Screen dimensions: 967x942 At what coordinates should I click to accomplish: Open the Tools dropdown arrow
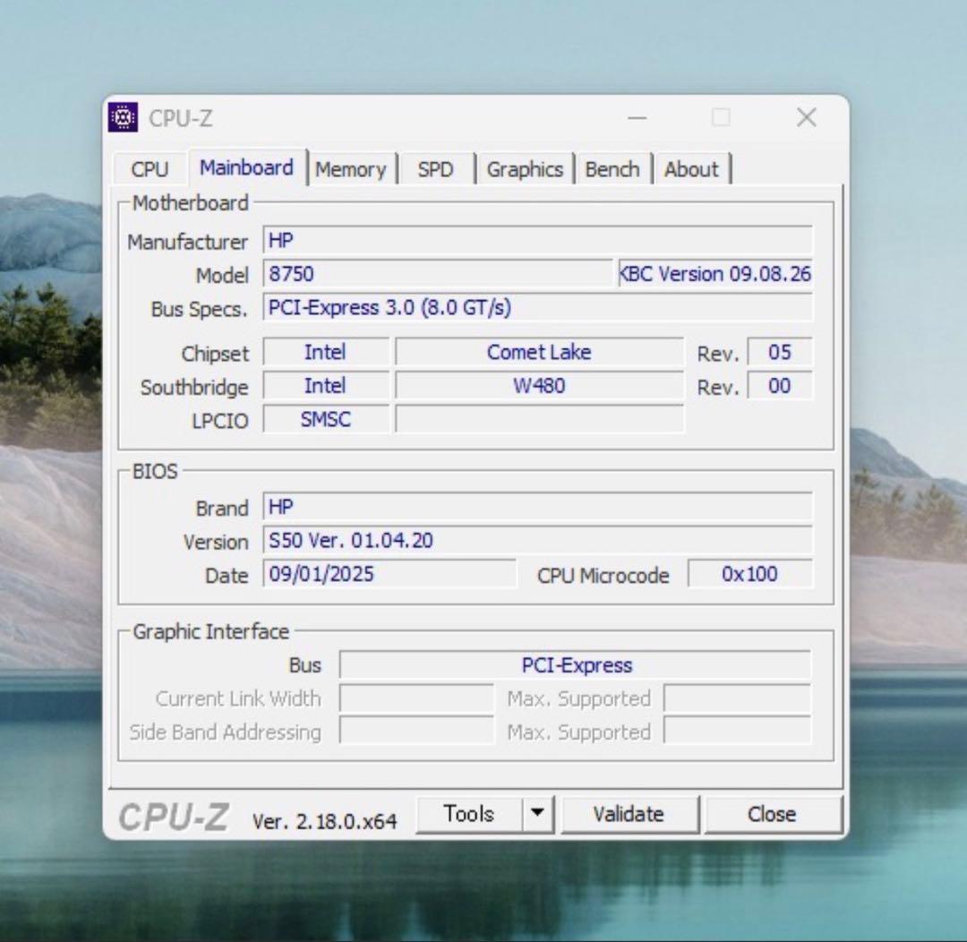tap(537, 813)
